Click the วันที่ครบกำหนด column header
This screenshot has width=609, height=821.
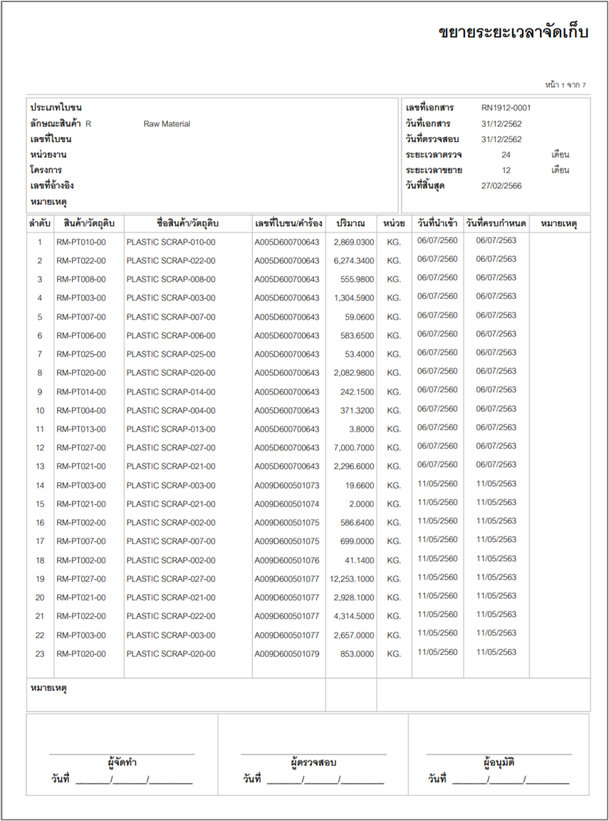pyautogui.click(x=496, y=224)
